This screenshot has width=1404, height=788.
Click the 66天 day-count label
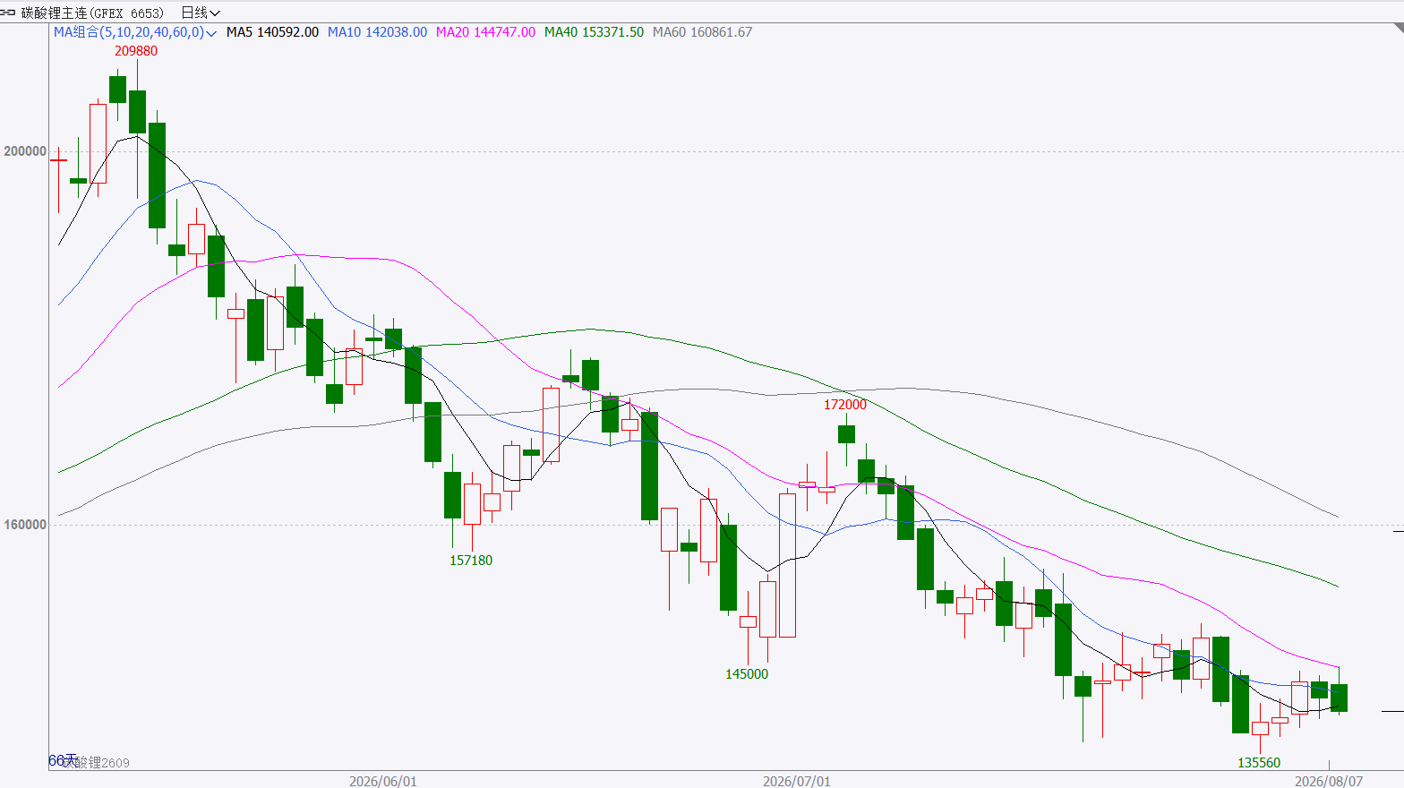coord(63,760)
